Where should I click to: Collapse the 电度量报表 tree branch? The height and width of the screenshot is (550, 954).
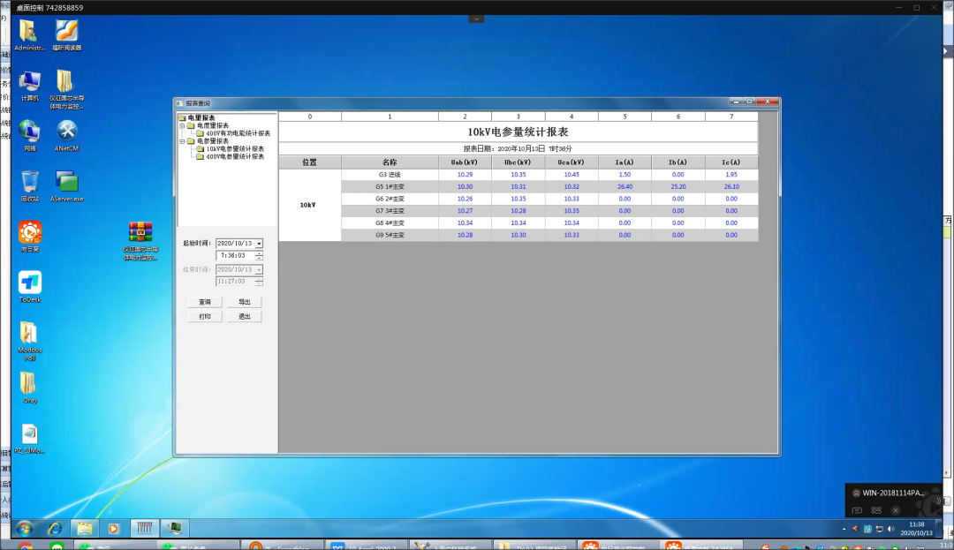pos(183,125)
